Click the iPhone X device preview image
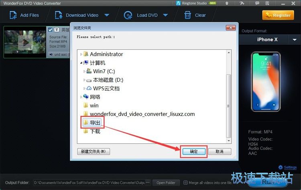Viewport: 301px width, 190px height. click(x=266, y=82)
